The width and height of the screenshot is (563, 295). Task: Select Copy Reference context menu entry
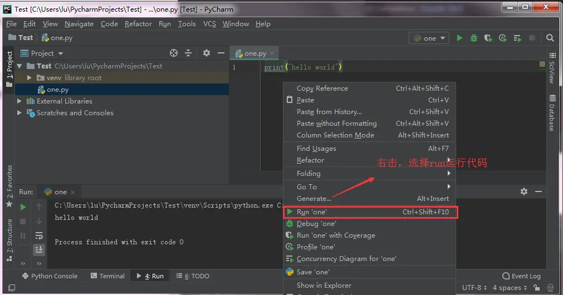[369, 88]
